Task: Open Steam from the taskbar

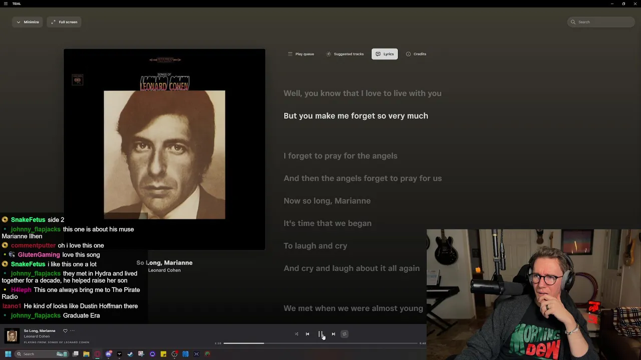Action: coord(130,354)
